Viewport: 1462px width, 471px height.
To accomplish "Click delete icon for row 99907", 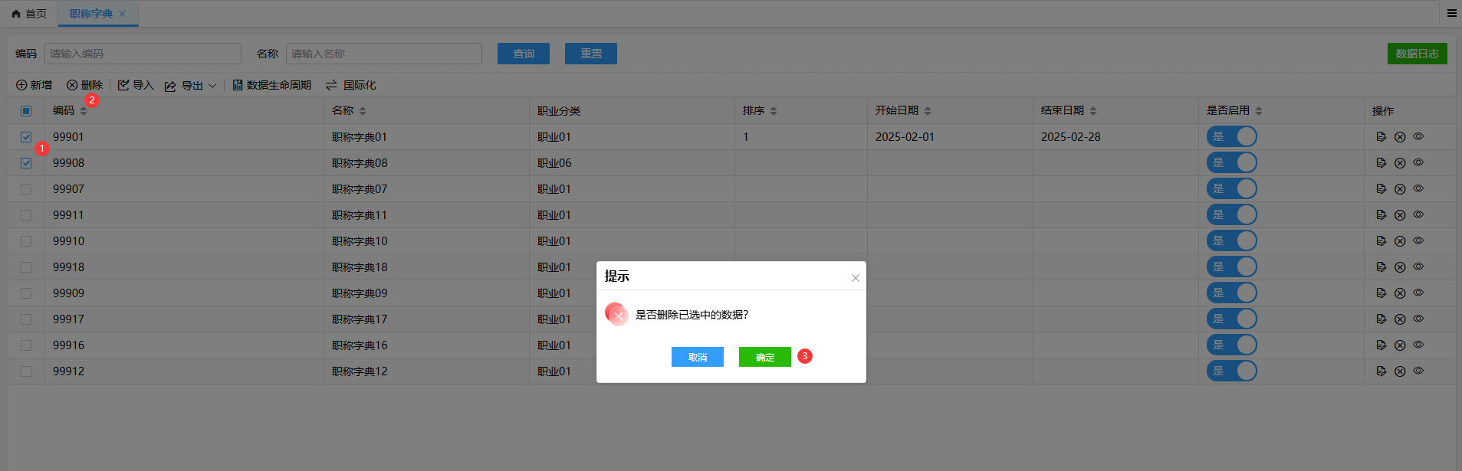I will (x=1400, y=189).
